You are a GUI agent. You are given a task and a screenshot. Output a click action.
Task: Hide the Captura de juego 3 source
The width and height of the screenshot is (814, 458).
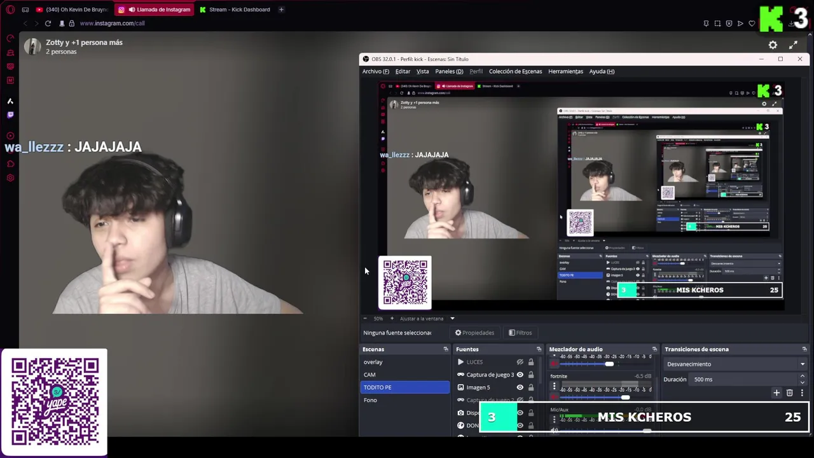520,375
